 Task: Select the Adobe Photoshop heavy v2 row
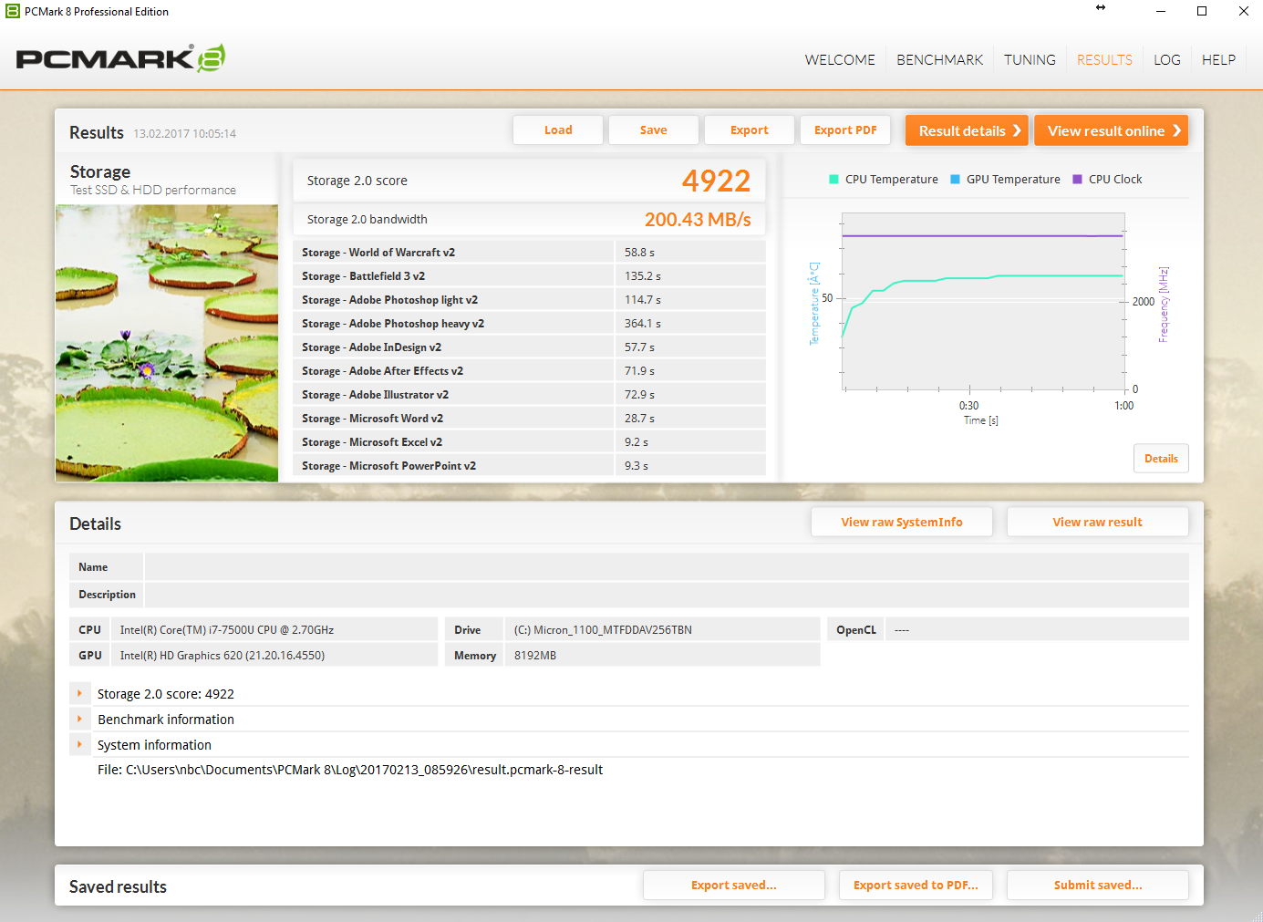point(529,324)
